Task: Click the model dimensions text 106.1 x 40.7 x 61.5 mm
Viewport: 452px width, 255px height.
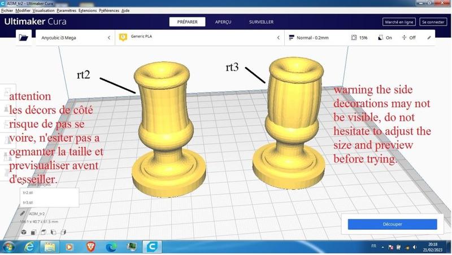Action: point(39,222)
